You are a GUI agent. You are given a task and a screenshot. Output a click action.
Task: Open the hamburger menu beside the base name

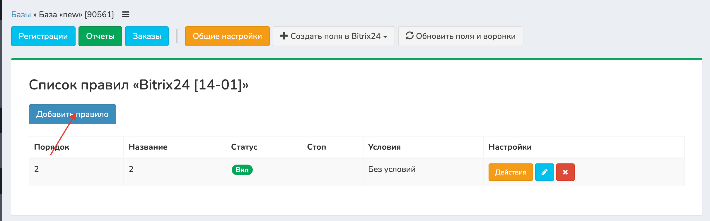126,14
